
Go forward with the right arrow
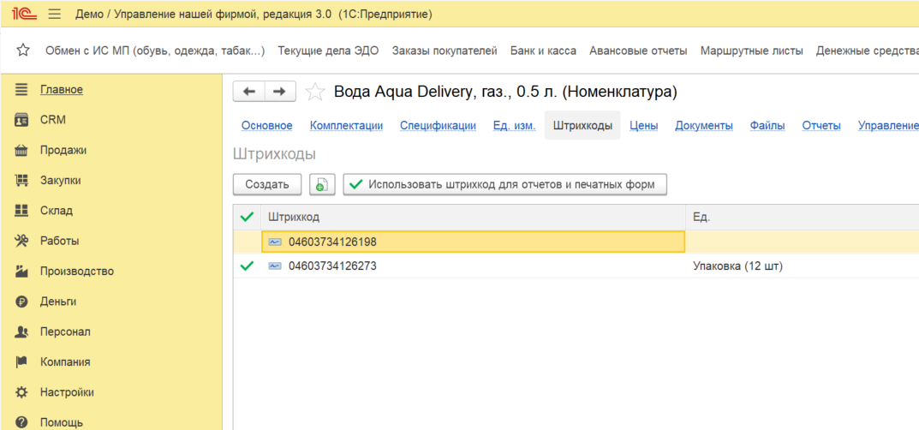pyautogui.click(x=281, y=92)
